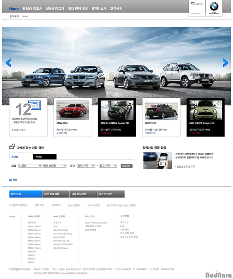The height and width of the screenshot is (279, 233).
Task: Click the MINI 코리아 footer link
Action: tap(94, 205)
